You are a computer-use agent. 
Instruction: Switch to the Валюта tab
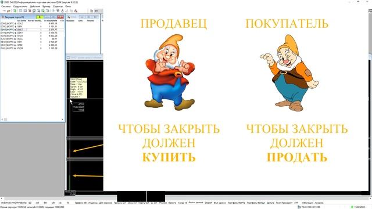172,203
